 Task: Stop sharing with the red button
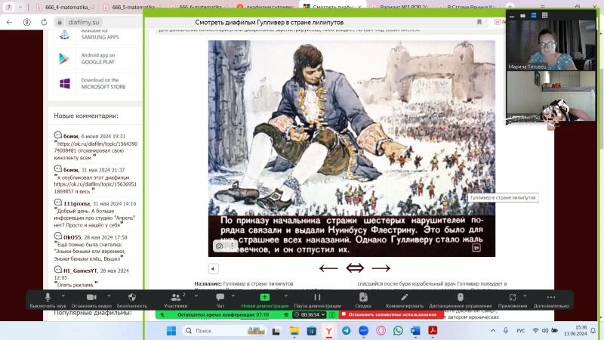tap(385, 314)
